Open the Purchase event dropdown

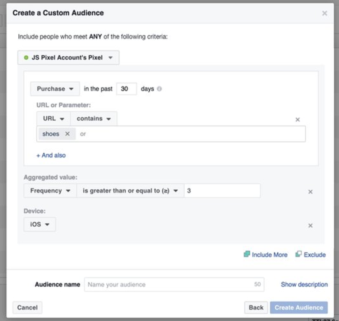click(55, 89)
